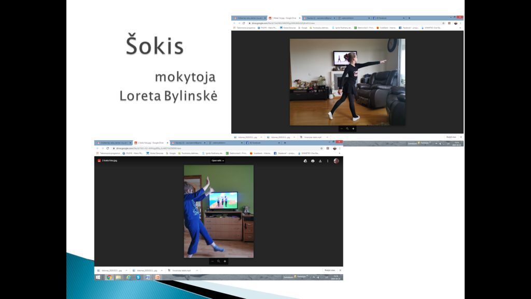This screenshot has height=299, width=531.
Task: Add '2 šokis foto.jpg' to My Drive
Action: point(305,161)
